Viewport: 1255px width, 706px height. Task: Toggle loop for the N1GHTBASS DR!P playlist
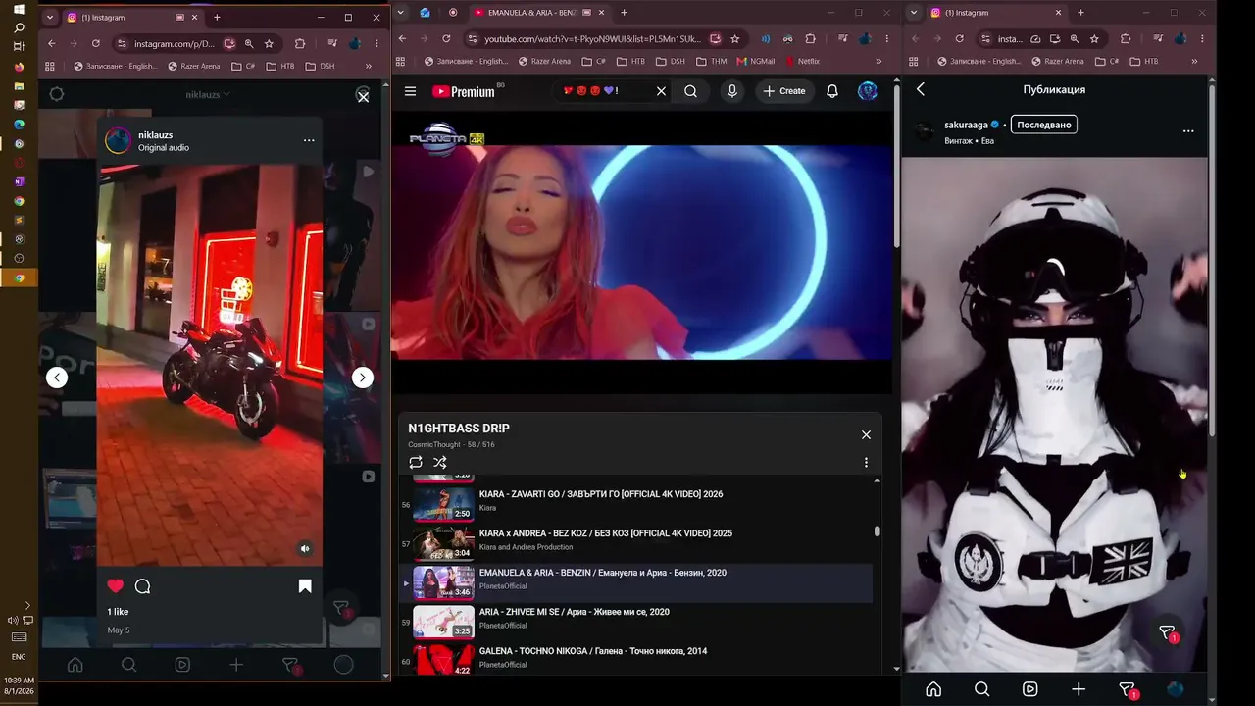[416, 463]
